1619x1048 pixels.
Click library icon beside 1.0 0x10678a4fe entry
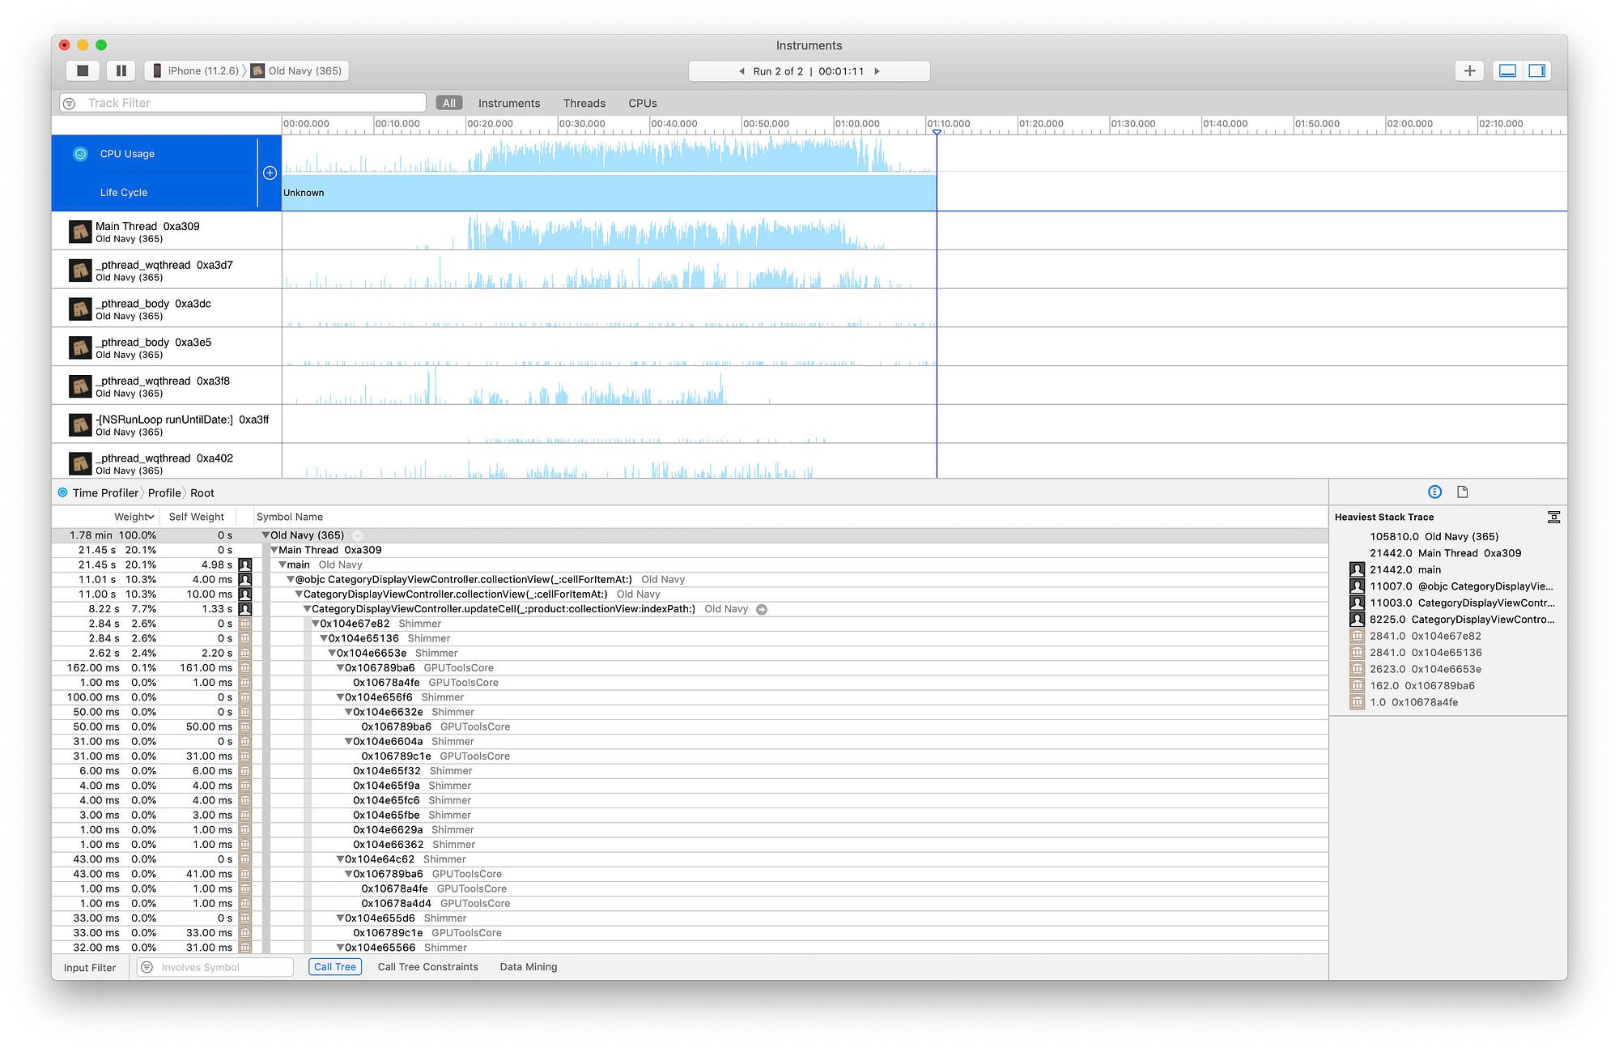click(1357, 702)
